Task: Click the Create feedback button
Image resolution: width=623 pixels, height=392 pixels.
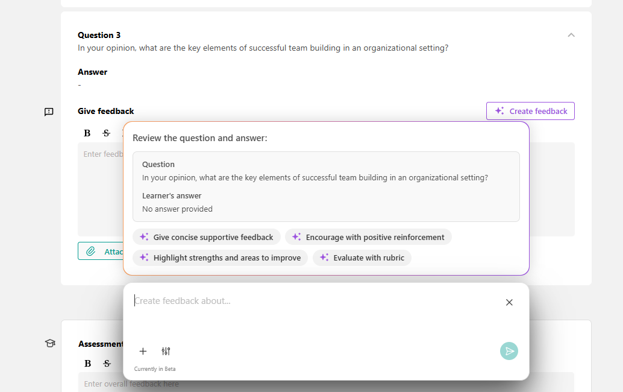Action: tap(530, 111)
